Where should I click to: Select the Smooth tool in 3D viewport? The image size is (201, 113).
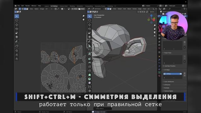90,83
